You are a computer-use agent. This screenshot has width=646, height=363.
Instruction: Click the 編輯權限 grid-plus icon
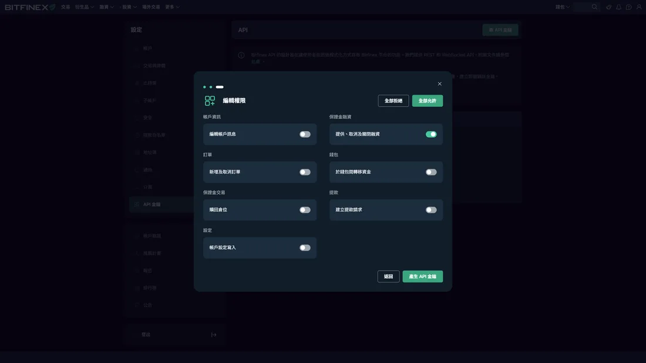coord(210,101)
